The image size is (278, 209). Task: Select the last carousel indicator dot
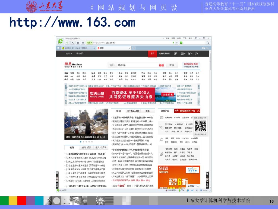(92, 142)
